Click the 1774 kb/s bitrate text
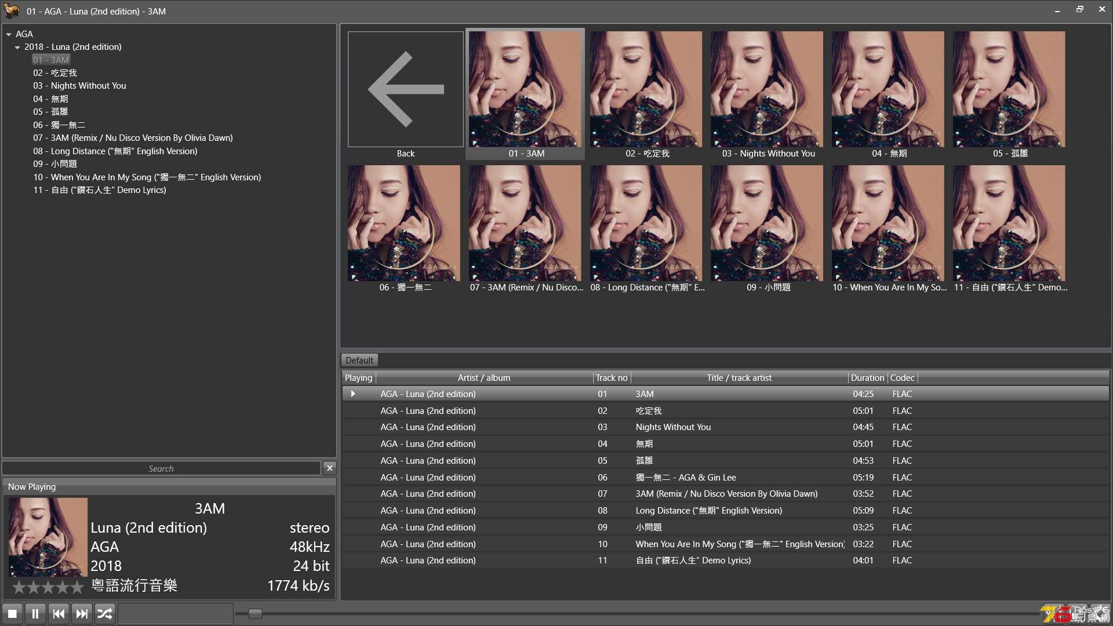The height and width of the screenshot is (626, 1113). click(298, 585)
